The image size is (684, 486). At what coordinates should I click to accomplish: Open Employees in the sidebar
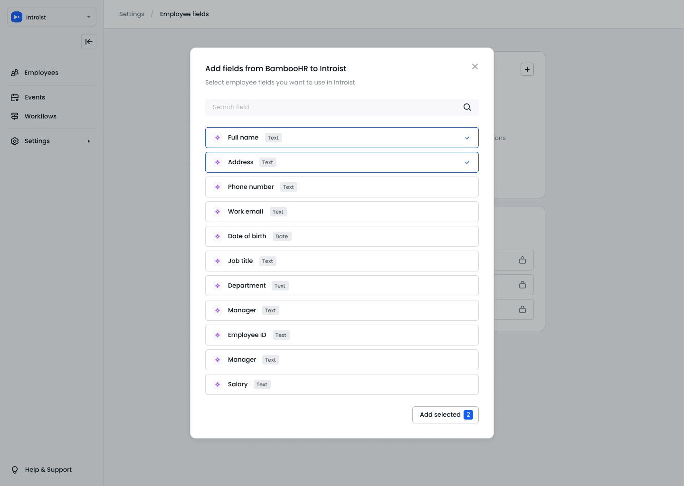[x=41, y=73]
